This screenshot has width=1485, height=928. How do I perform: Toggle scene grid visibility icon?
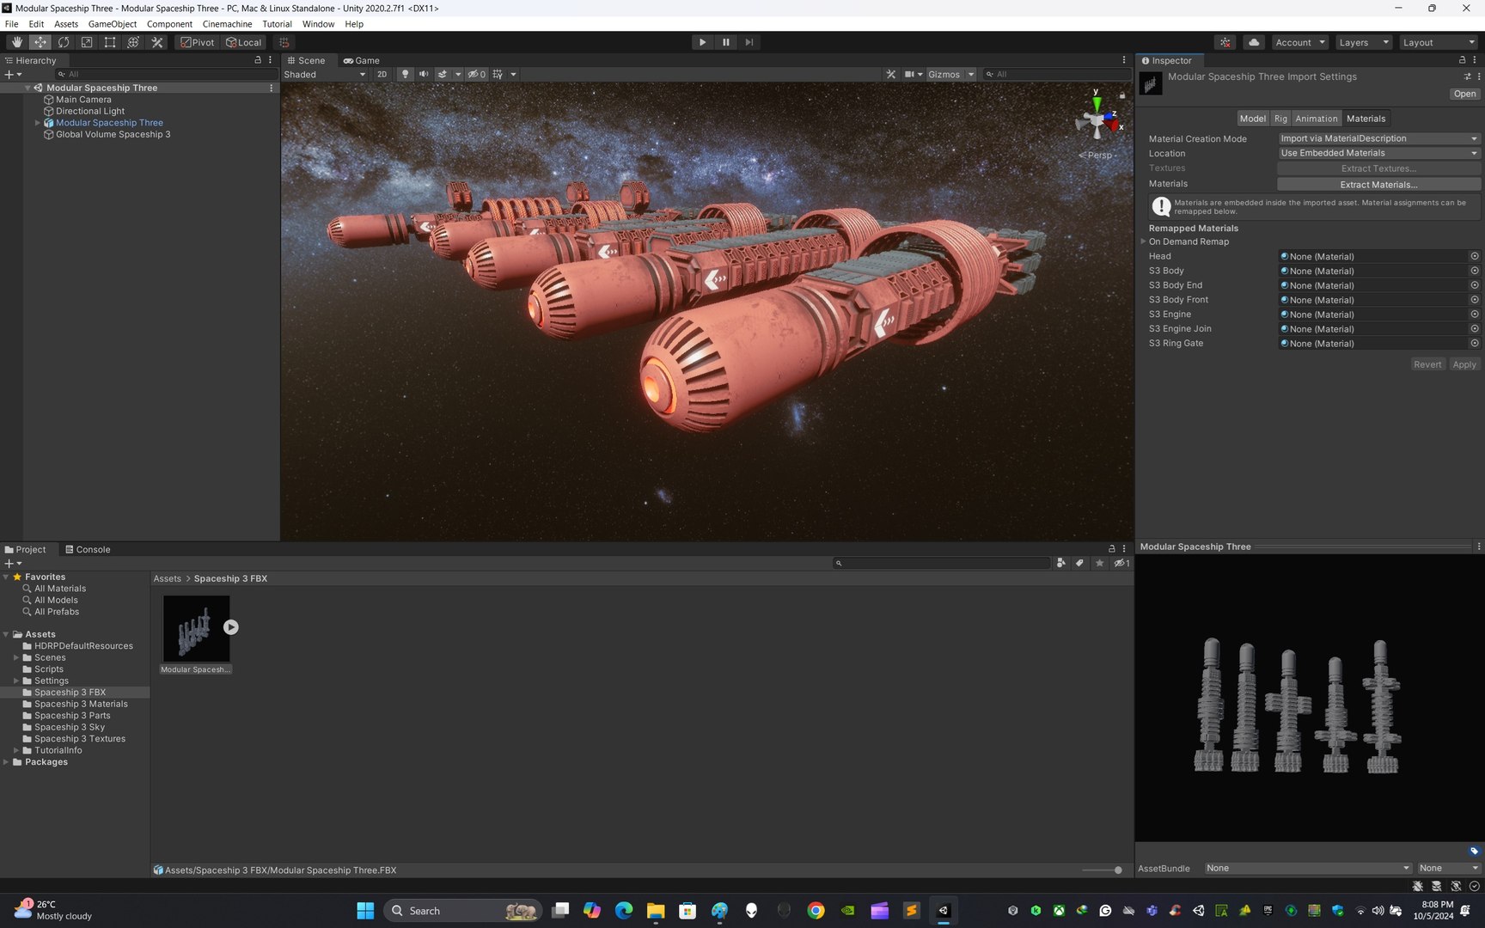pyautogui.click(x=498, y=74)
